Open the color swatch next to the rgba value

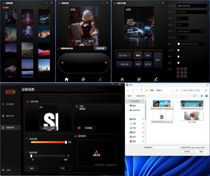coord(178,44)
